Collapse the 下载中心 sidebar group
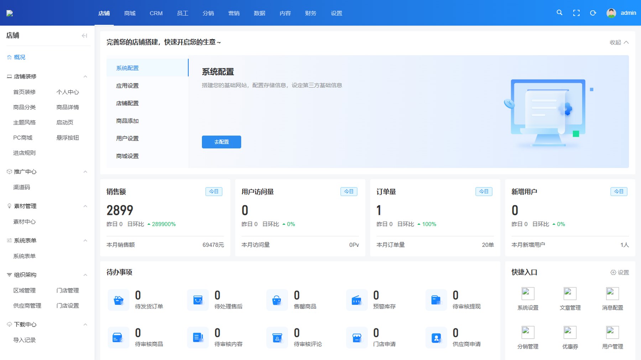The width and height of the screenshot is (641, 360). [x=85, y=324]
